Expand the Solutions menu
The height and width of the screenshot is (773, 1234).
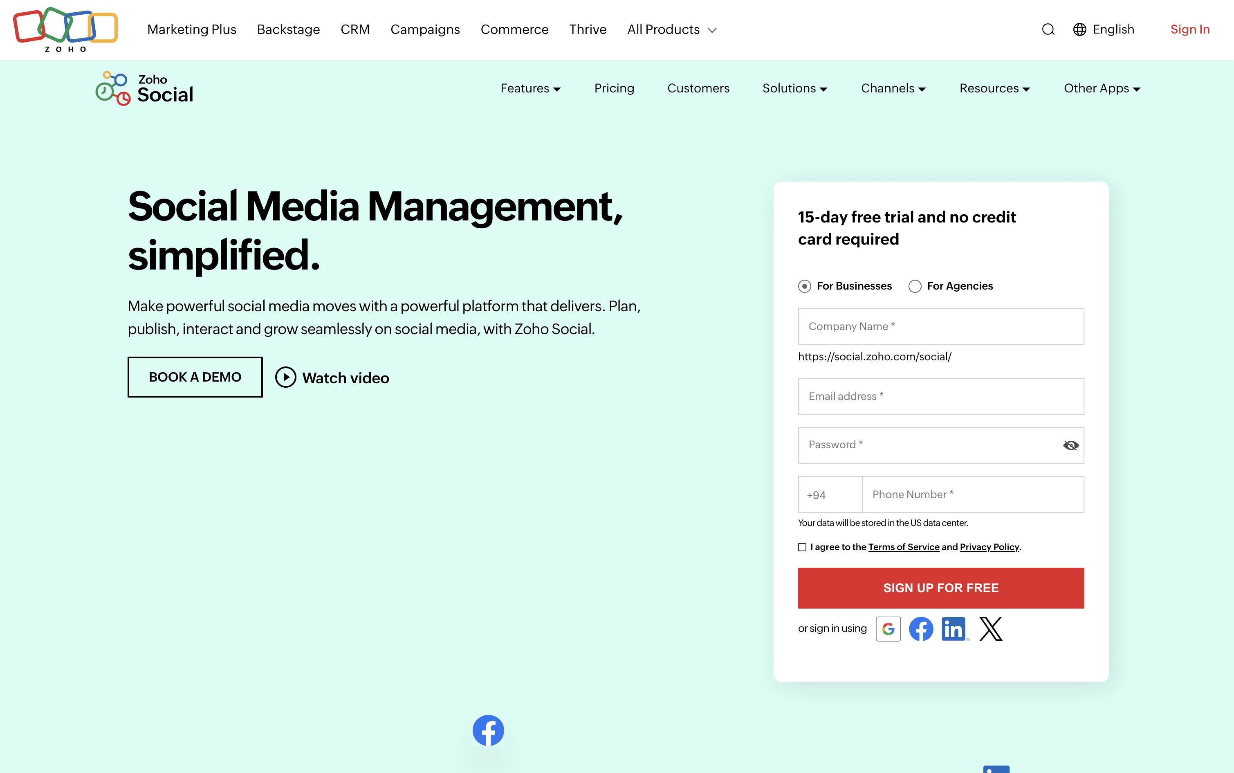coord(794,88)
